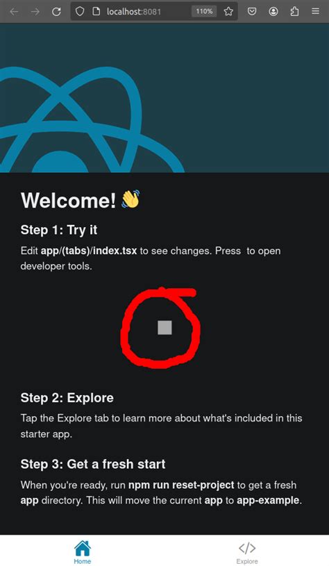Viewport: 329px width, 566px height.
Task: Click the gray square inside red circle
Action: pyautogui.click(x=165, y=328)
